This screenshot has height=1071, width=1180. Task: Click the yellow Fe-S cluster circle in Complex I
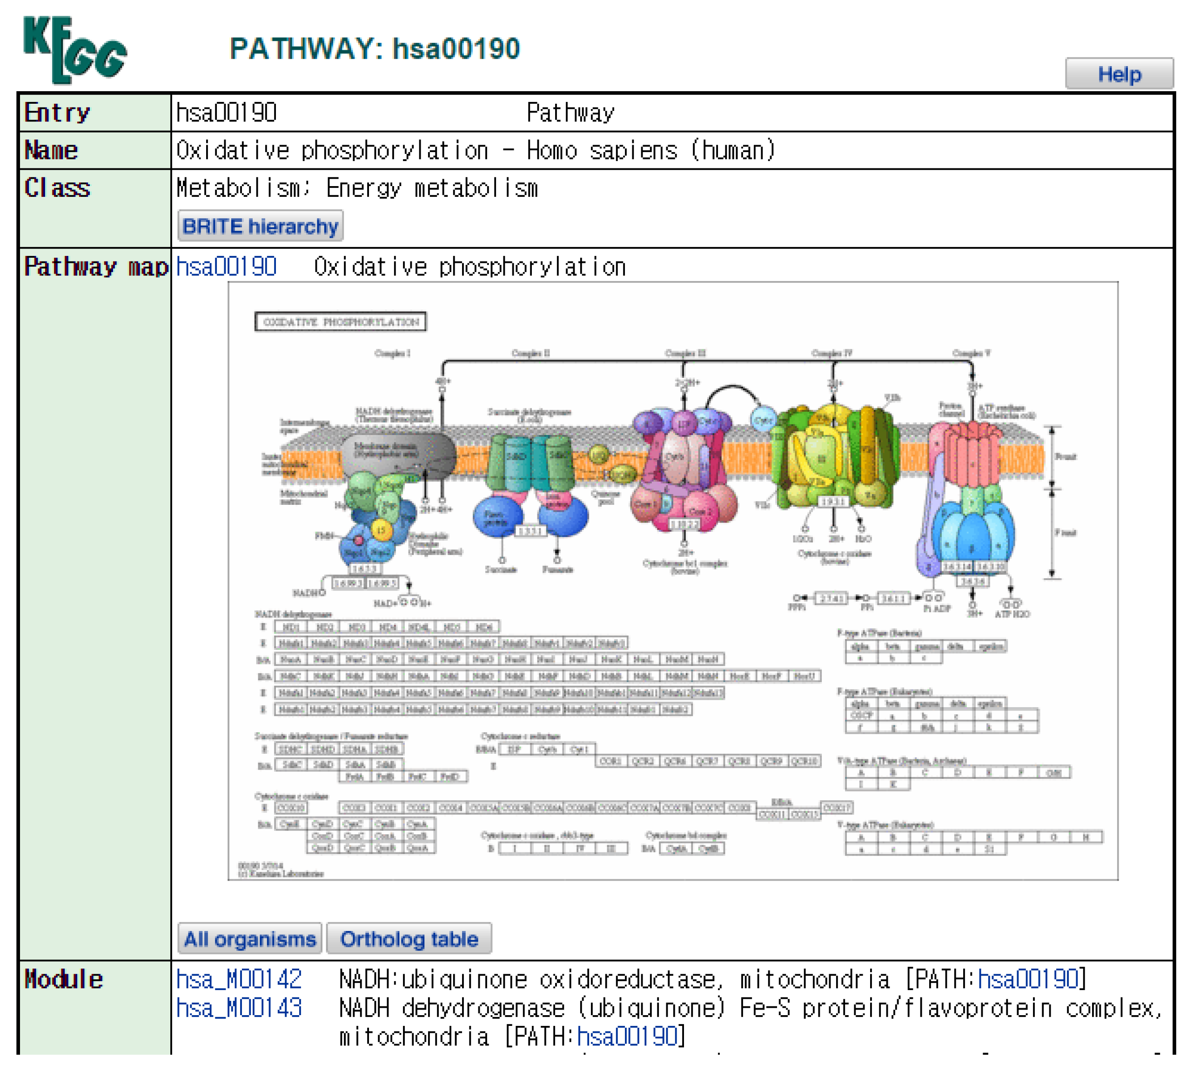(x=381, y=530)
